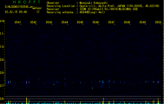Click the 1.1 kHz frequency label
The image size is (164, 104).
pyautogui.click(x=2, y=34)
